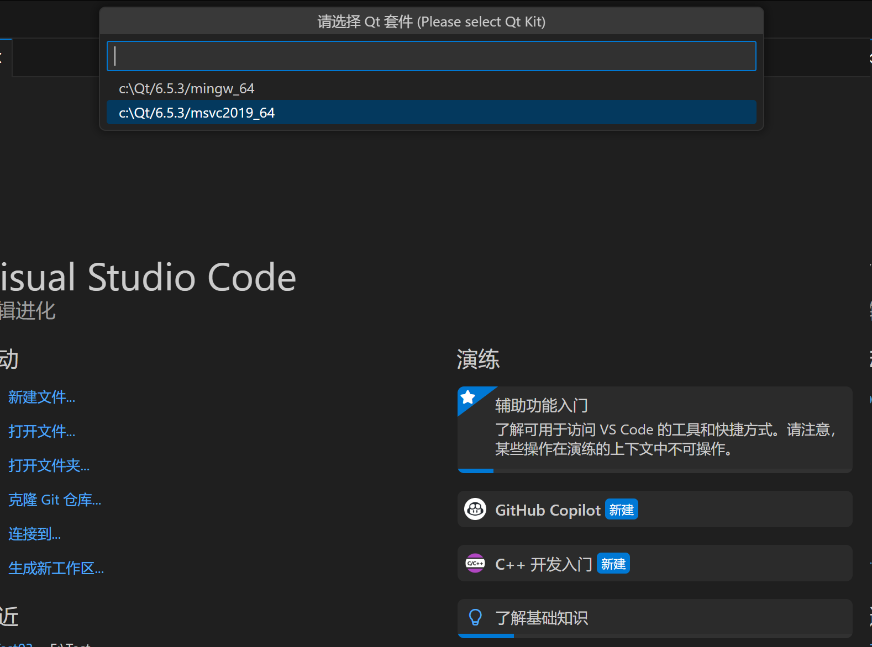Image resolution: width=872 pixels, height=647 pixels.
Task: Focus the Qt Kit search input box
Action: coord(431,56)
